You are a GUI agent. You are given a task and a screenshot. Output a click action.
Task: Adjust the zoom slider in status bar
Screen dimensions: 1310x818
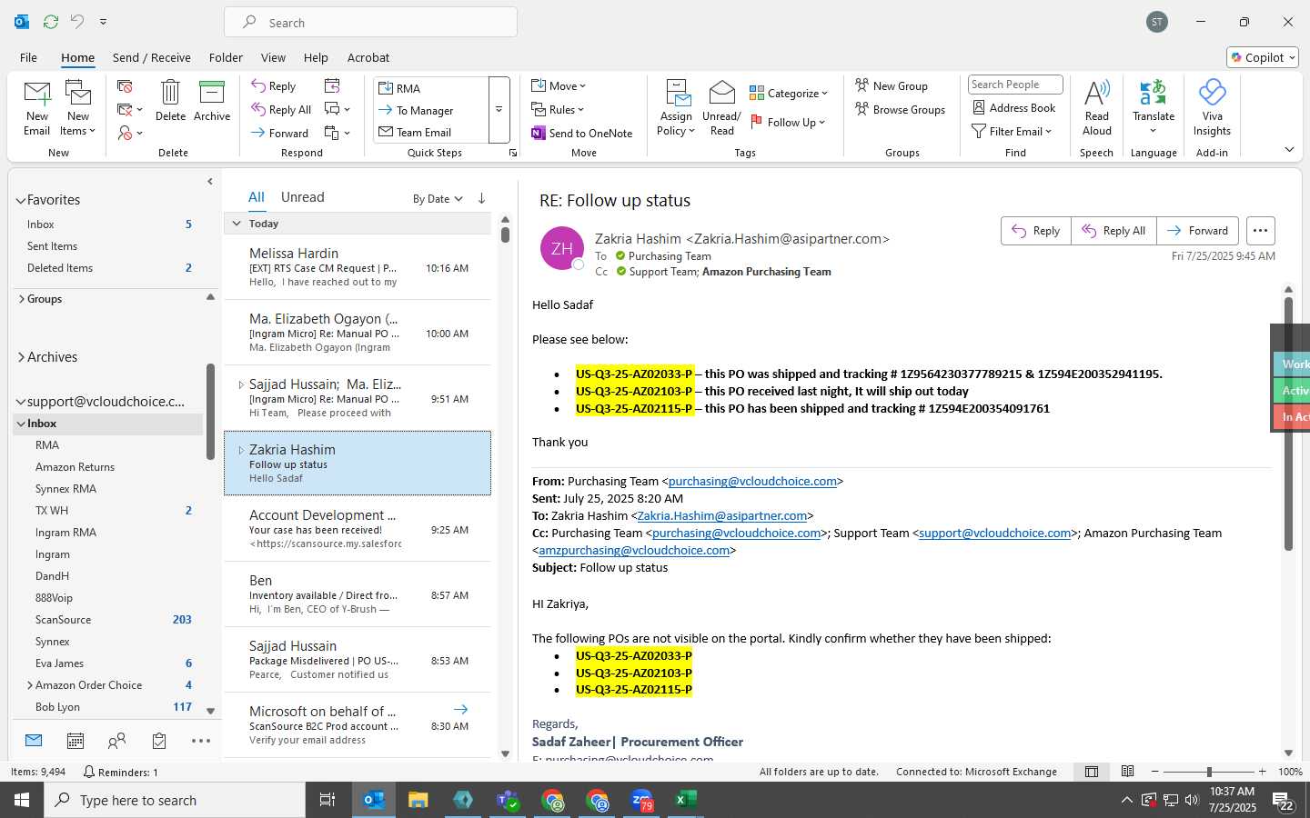coord(1209,772)
